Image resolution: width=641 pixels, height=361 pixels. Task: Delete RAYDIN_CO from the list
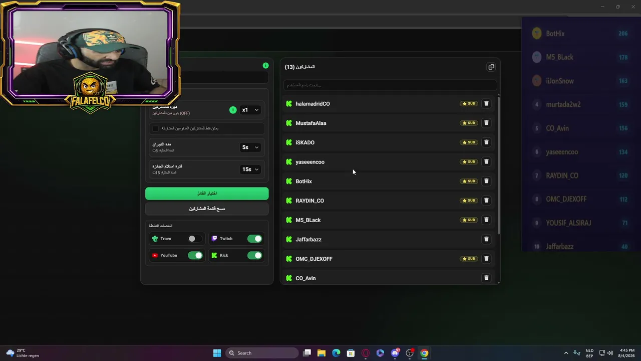point(486,201)
